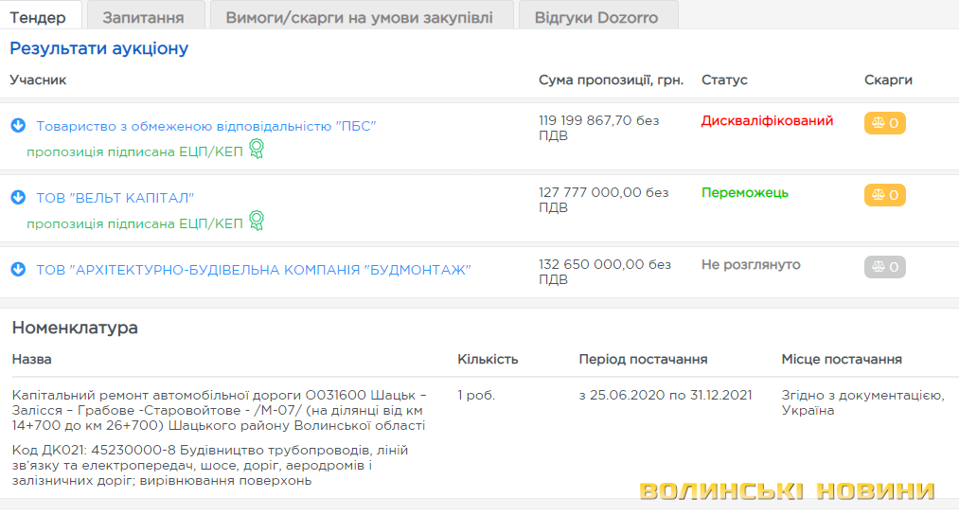
Task: Open the complaints badge for "ВЕЛЬТ КАПІТАЛ"
Action: [884, 195]
